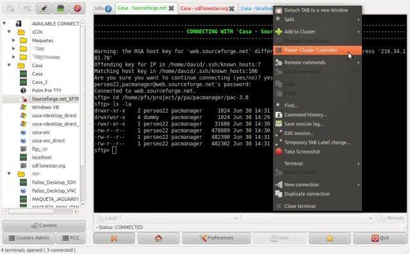Select Fallos_Desktop_VNC connection
This screenshot has height=254, width=410.
[54, 191]
